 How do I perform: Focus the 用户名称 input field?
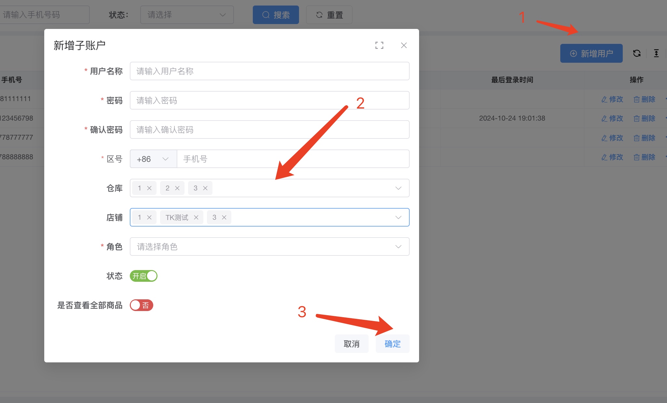point(269,71)
